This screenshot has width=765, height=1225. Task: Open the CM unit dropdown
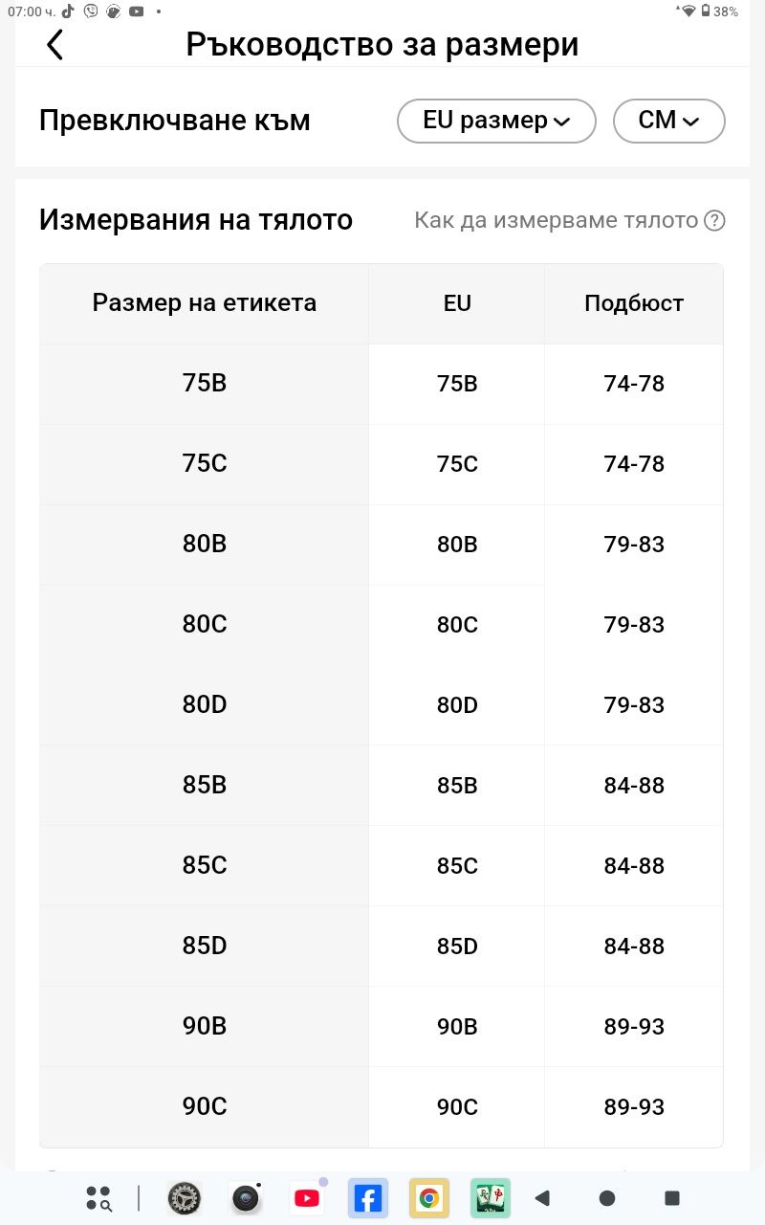point(669,121)
